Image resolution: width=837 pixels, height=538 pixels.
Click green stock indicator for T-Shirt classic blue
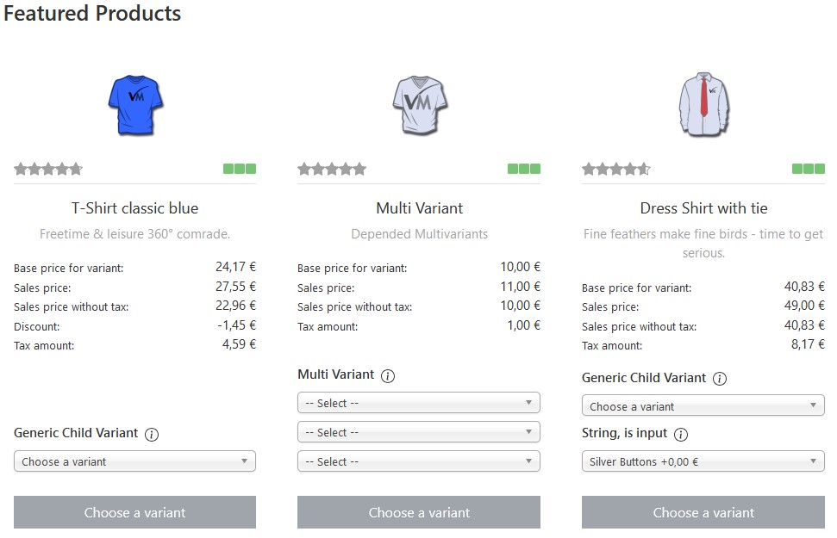[x=240, y=169]
